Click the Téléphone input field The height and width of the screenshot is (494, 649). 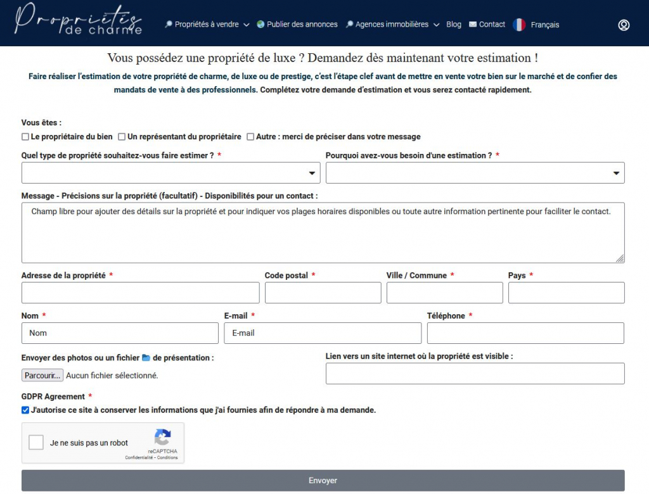(x=525, y=333)
